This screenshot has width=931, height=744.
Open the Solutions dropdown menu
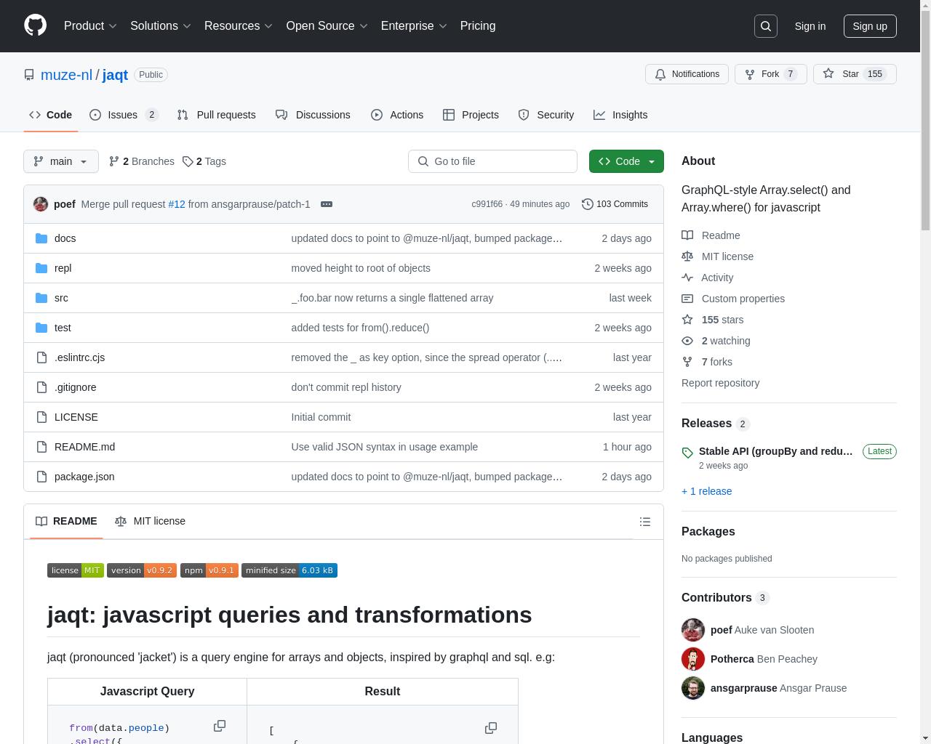[x=161, y=26]
